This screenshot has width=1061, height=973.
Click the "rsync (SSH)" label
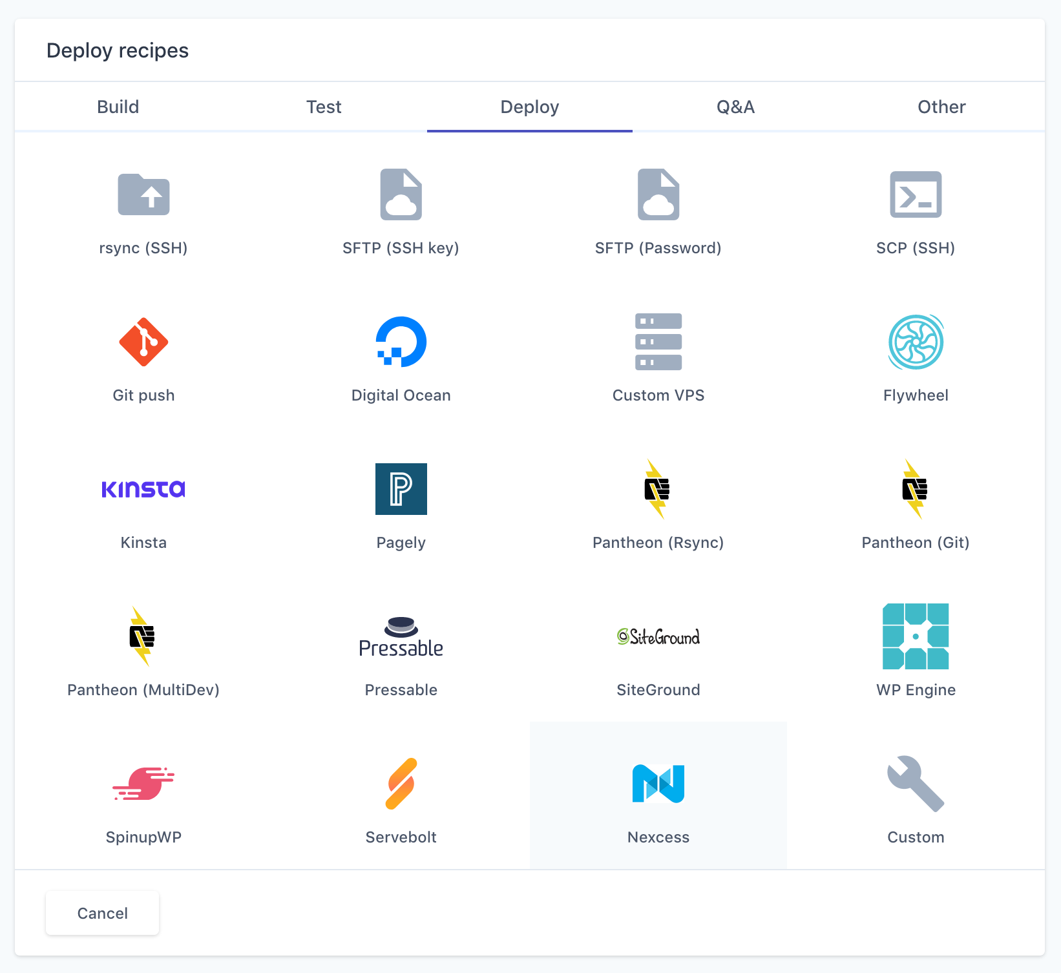click(143, 248)
